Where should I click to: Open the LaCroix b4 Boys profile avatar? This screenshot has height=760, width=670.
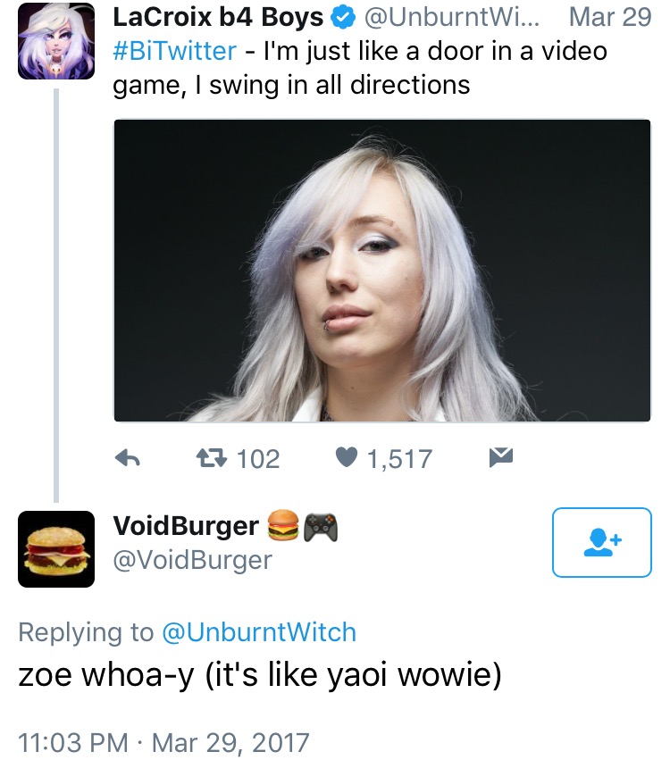click(56, 41)
